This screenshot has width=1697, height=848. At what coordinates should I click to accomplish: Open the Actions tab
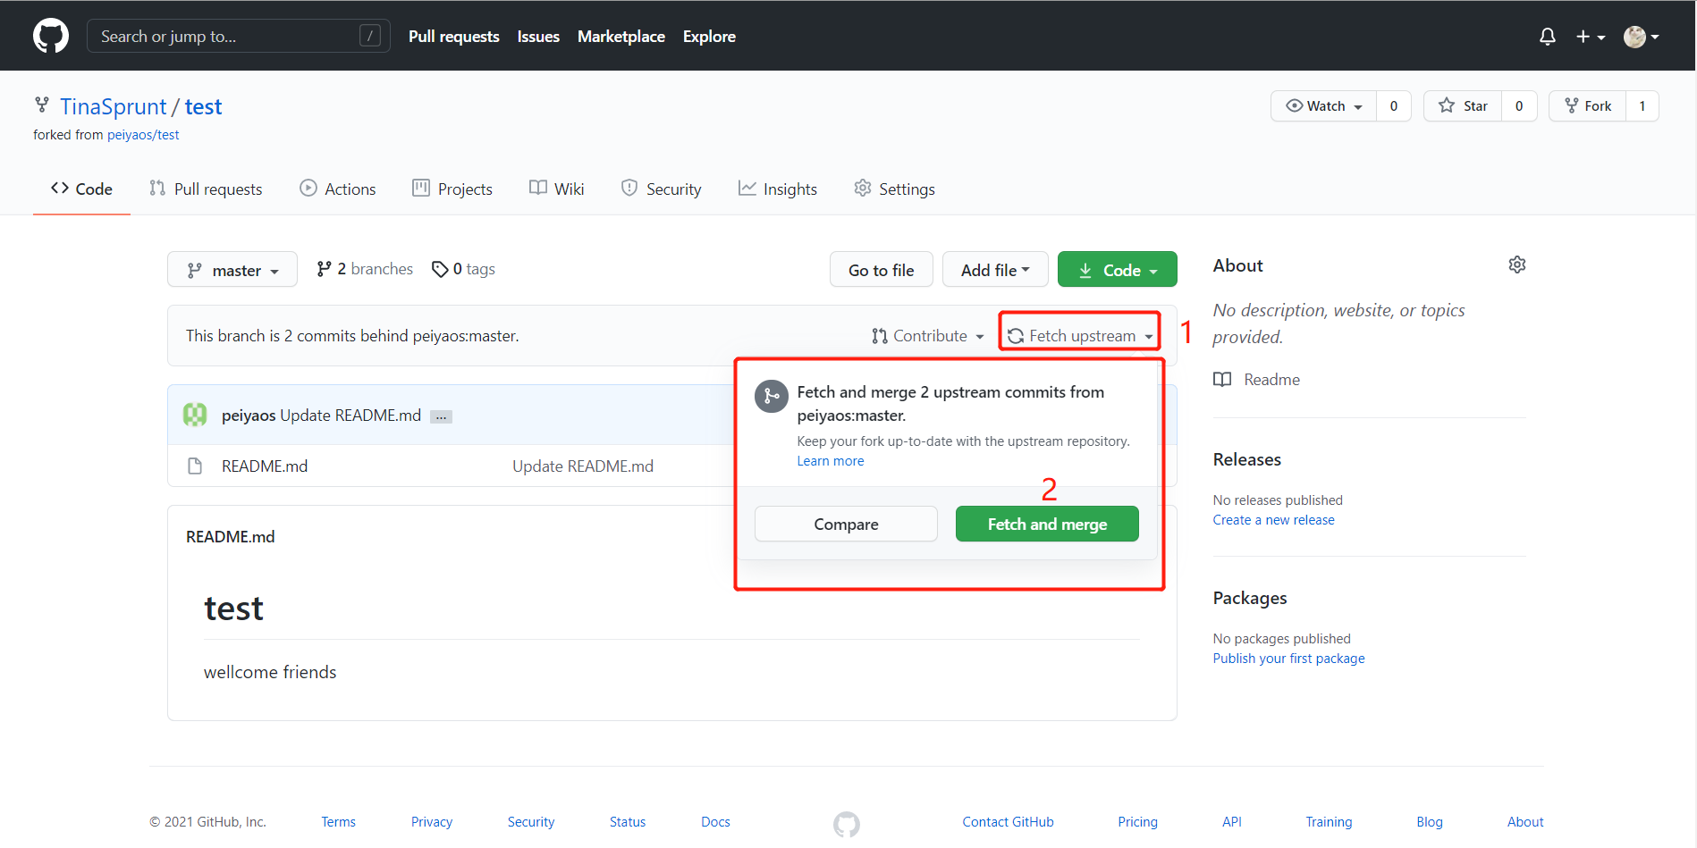[338, 189]
